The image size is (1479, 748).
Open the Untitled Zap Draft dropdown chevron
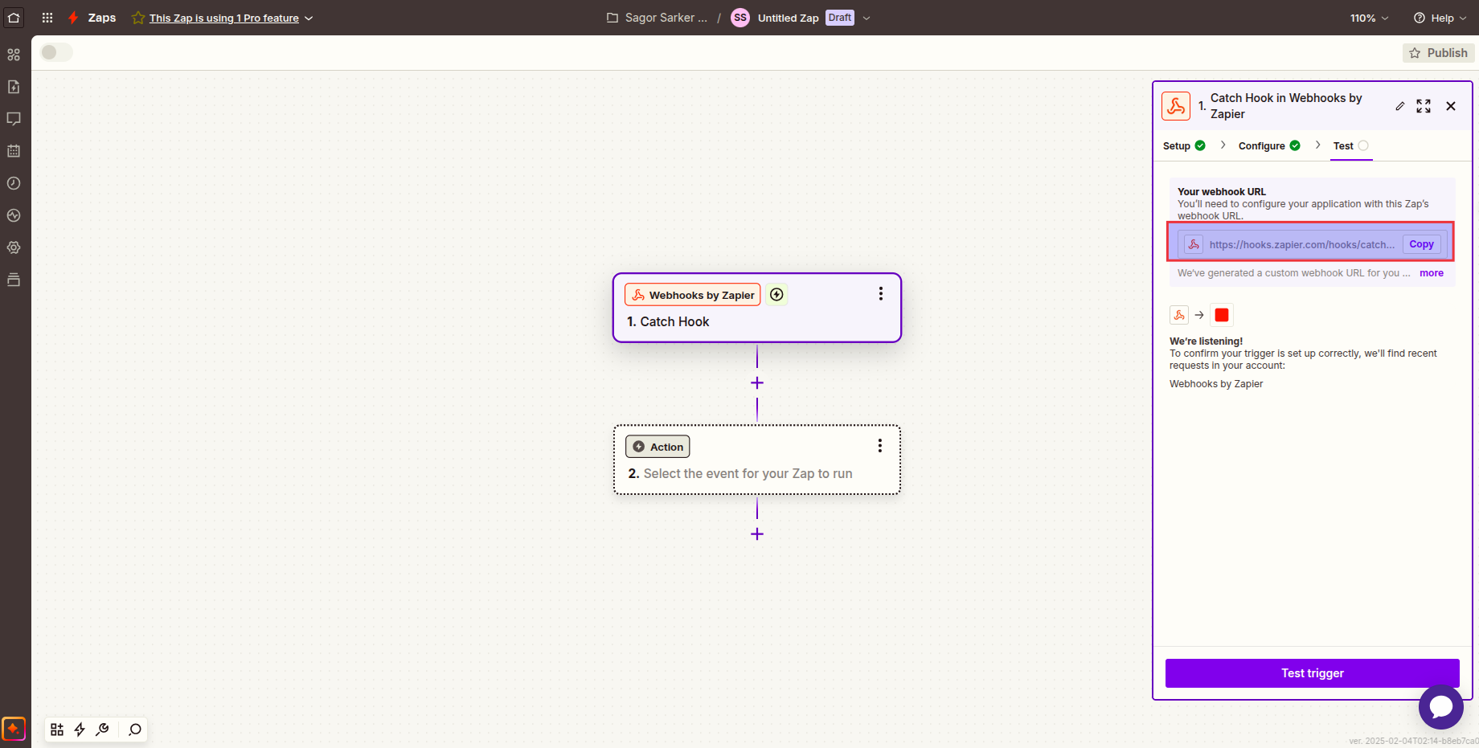pos(867,18)
